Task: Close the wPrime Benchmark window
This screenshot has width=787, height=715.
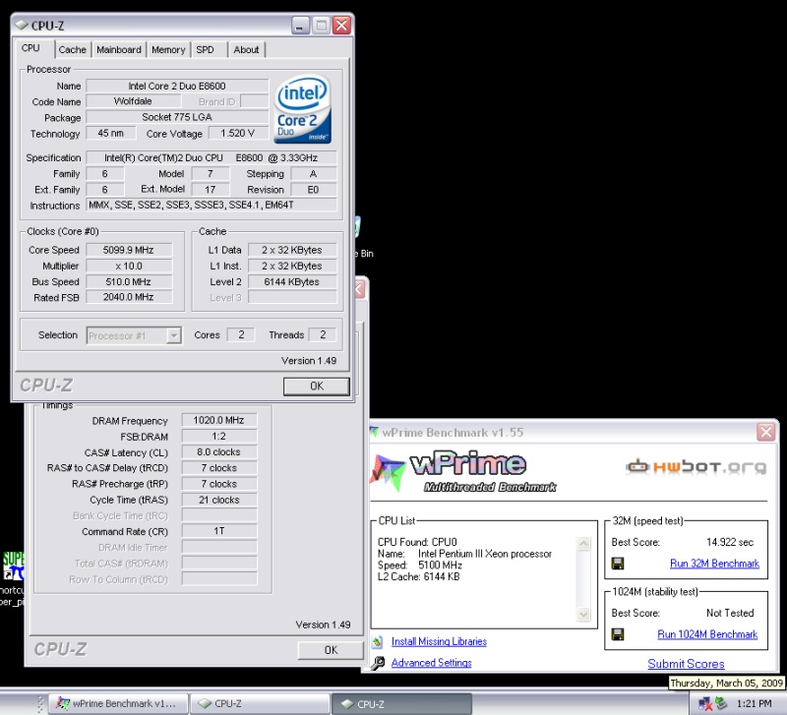Action: point(766,432)
